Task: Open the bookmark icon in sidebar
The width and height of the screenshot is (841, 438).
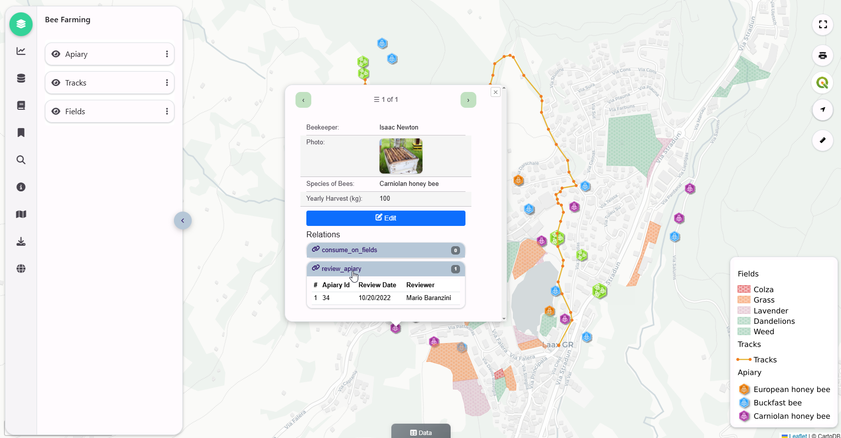Action: point(21,132)
